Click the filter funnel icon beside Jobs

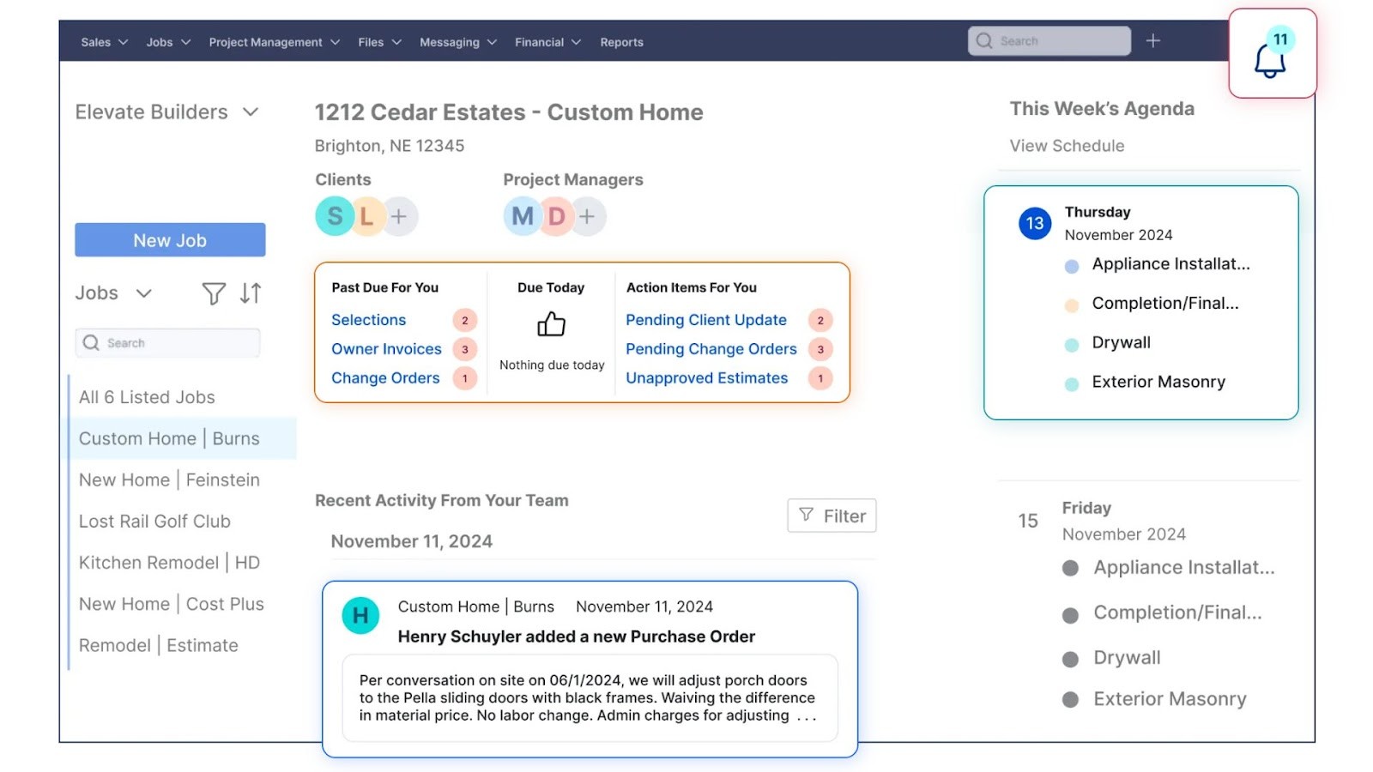click(x=213, y=293)
